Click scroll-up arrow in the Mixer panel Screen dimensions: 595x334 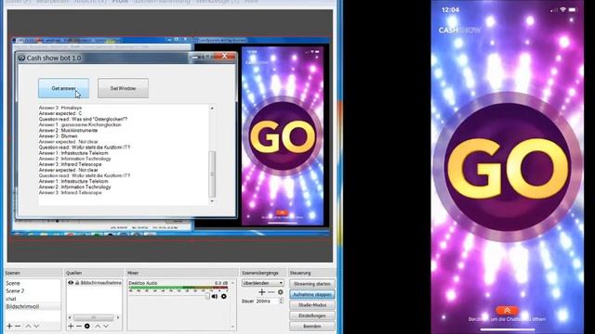pos(232,283)
